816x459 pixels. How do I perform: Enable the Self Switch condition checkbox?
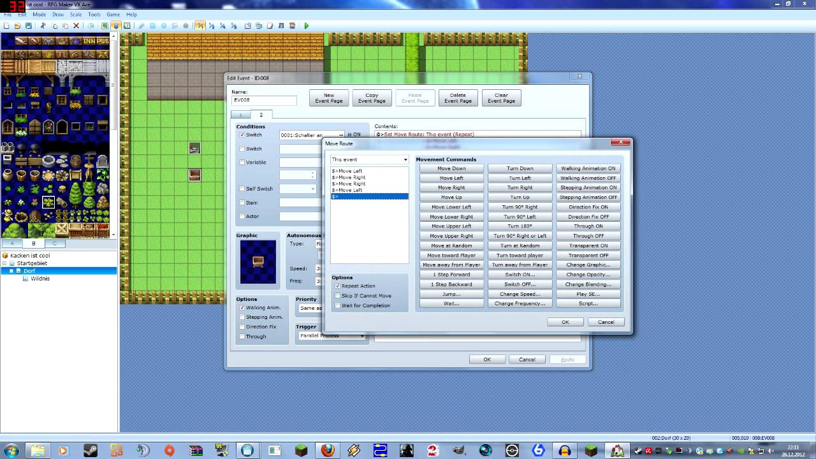point(242,189)
